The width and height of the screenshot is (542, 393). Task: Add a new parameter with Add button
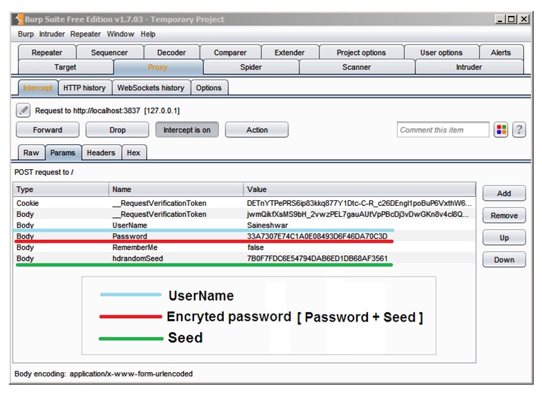504,193
